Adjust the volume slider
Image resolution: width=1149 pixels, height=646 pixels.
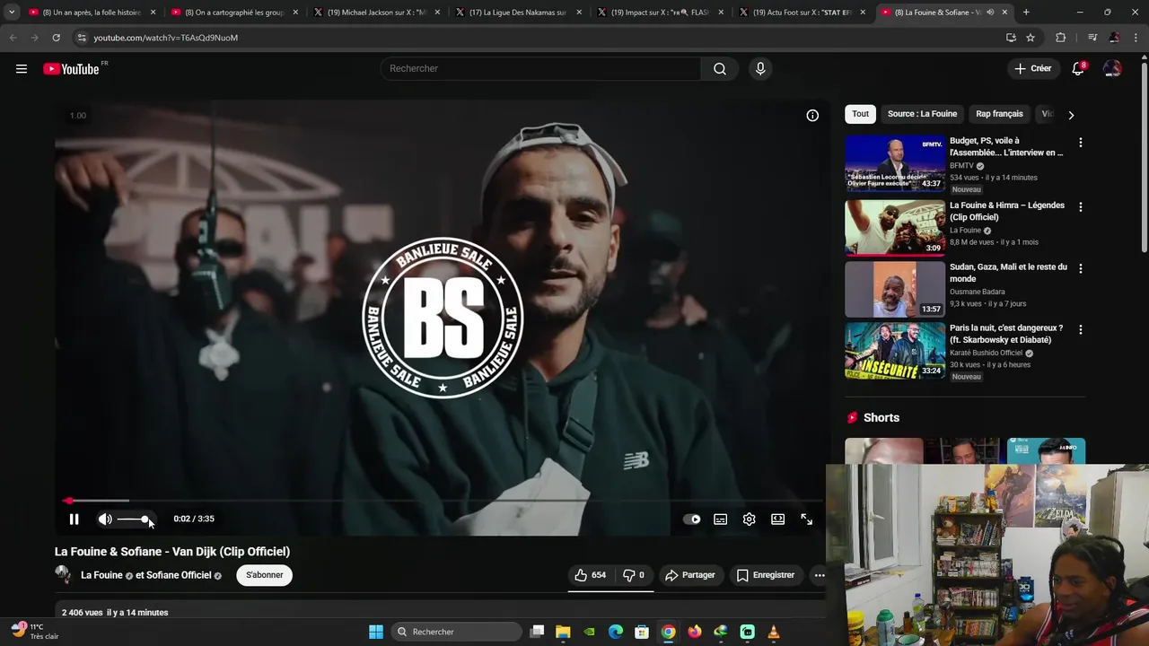[132, 519]
